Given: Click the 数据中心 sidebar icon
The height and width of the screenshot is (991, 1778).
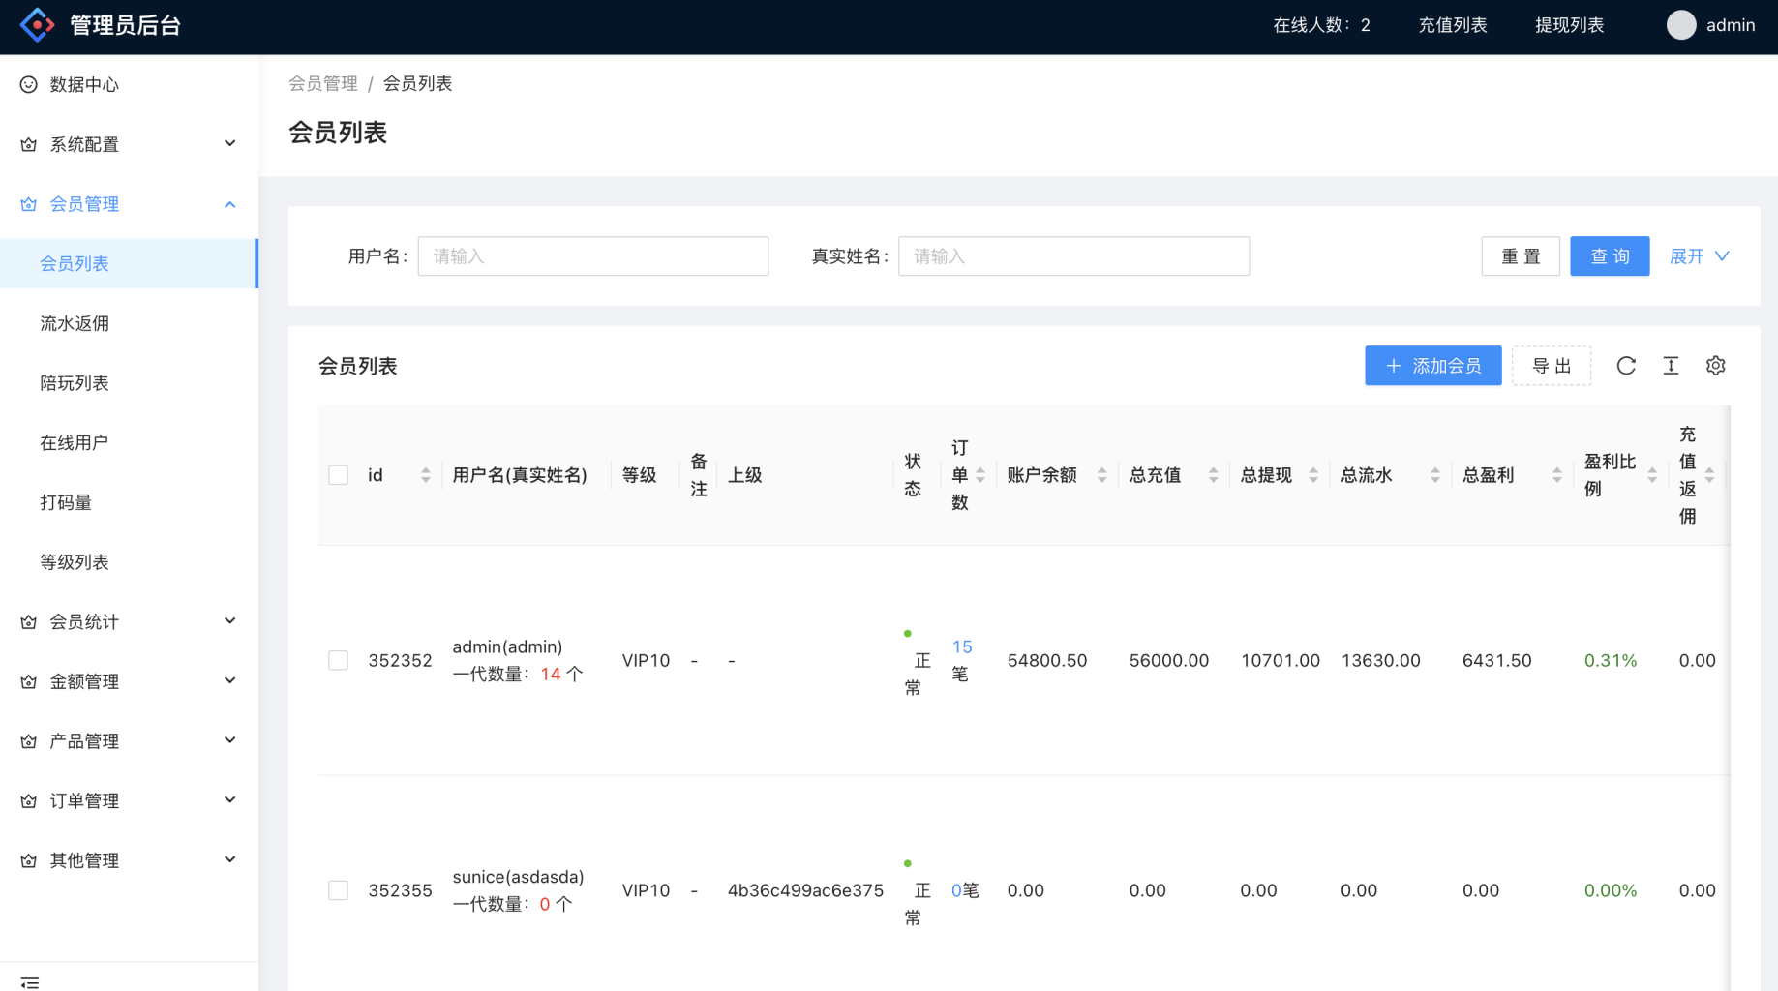Looking at the screenshot, I should pyautogui.click(x=28, y=84).
